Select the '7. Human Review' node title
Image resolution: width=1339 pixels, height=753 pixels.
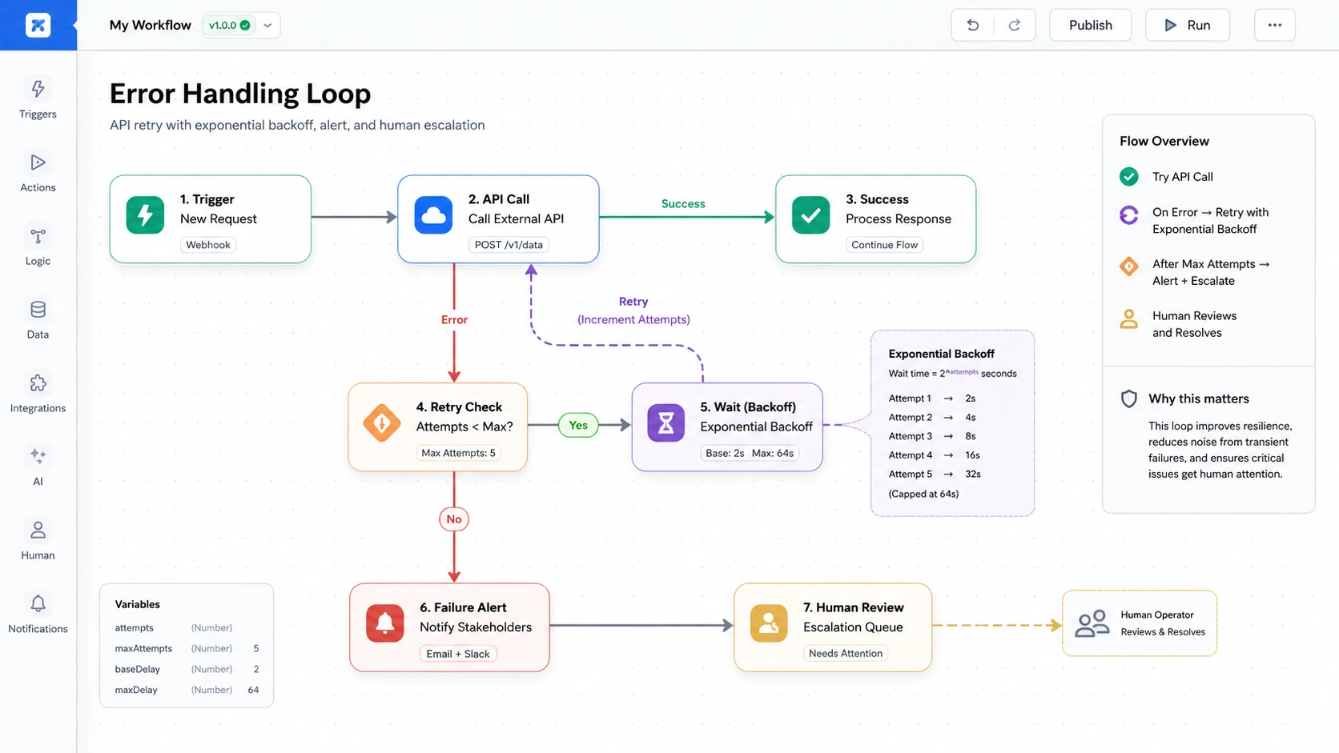tap(853, 607)
